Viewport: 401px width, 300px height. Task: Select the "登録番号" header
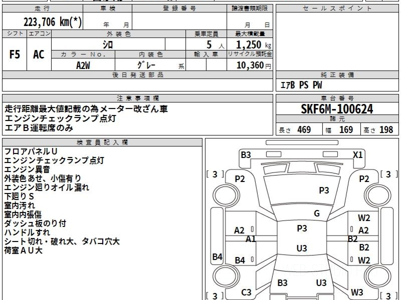(179, 9)
